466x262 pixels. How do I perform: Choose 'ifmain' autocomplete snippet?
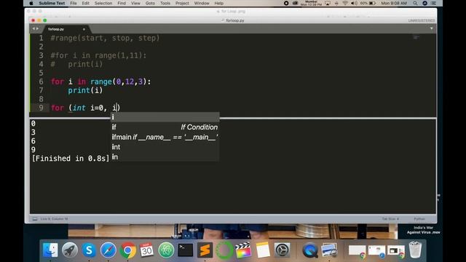pos(165,137)
